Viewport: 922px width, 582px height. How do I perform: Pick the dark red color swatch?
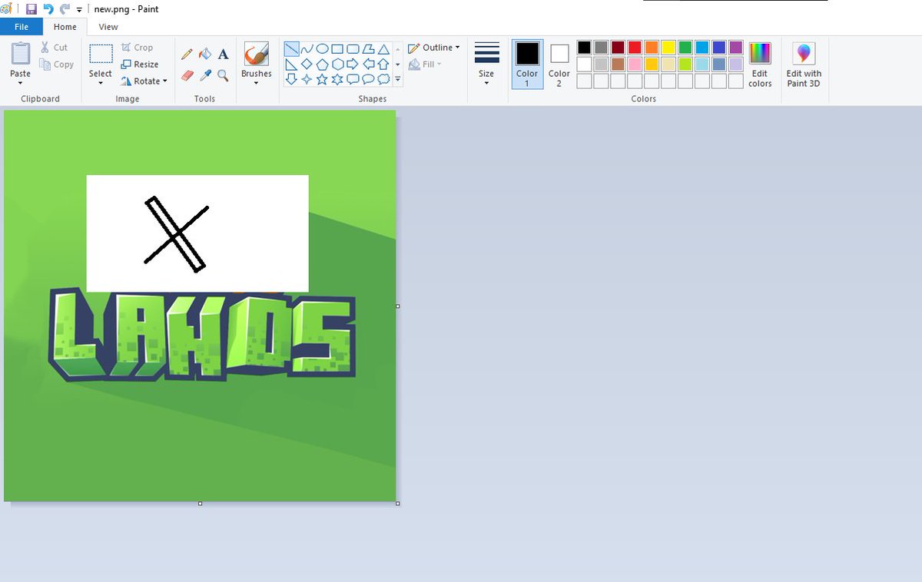[618, 48]
